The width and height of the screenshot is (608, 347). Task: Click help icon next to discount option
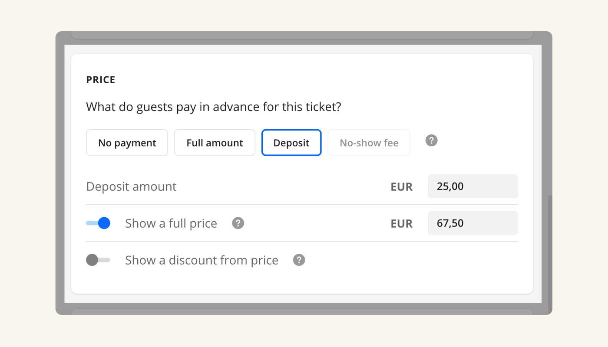[299, 260]
